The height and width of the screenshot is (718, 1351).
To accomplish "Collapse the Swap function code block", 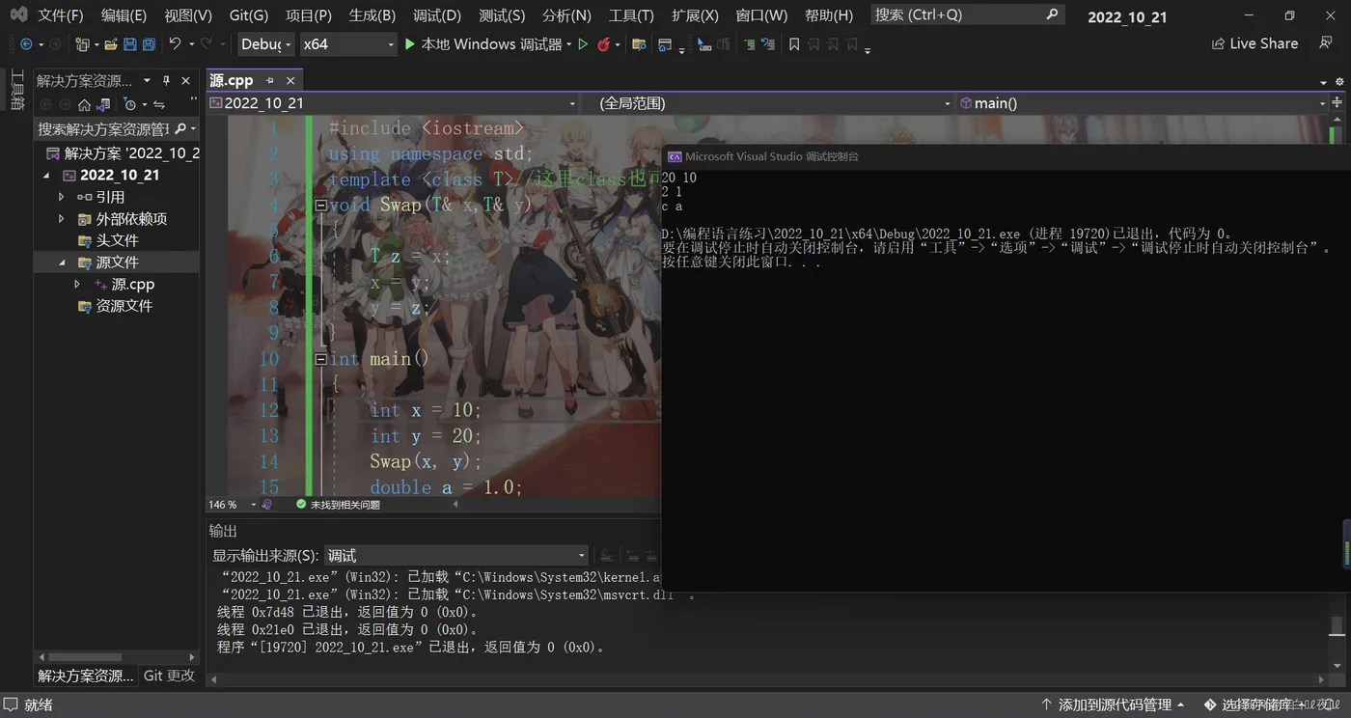I will tap(321, 205).
